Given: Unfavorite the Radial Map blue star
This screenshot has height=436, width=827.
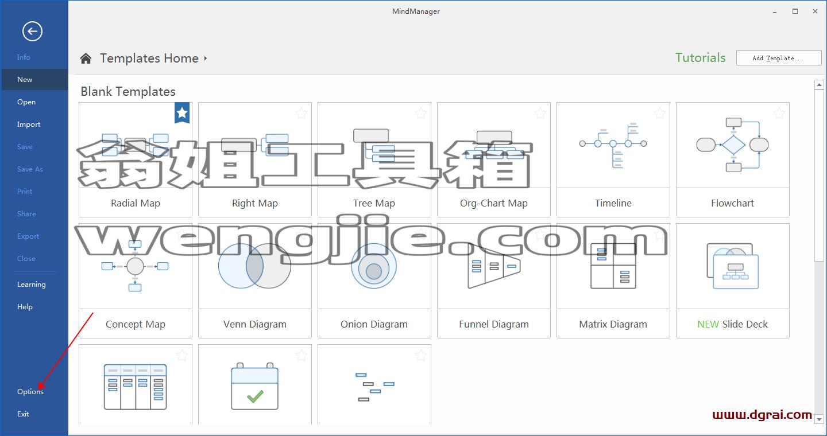Looking at the screenshot, I should click(182, 113).
